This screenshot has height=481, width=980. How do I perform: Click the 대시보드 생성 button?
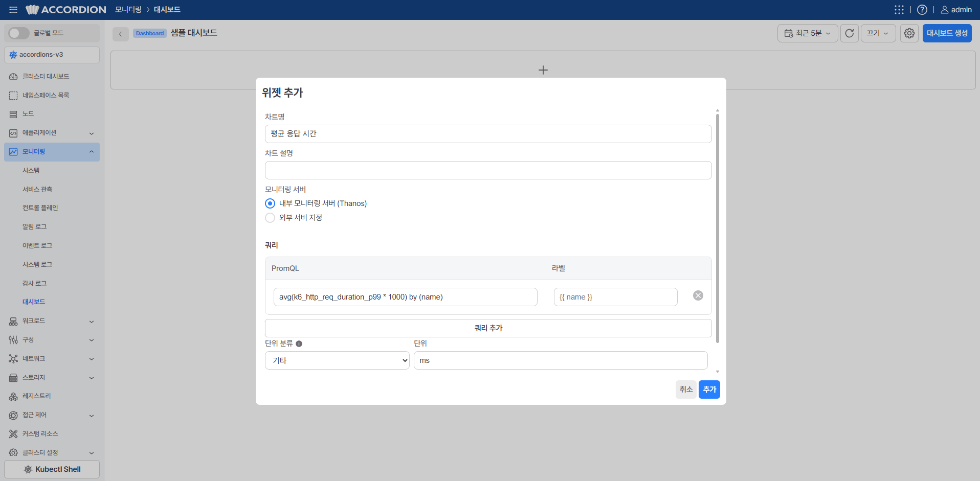tap(947, 33)
